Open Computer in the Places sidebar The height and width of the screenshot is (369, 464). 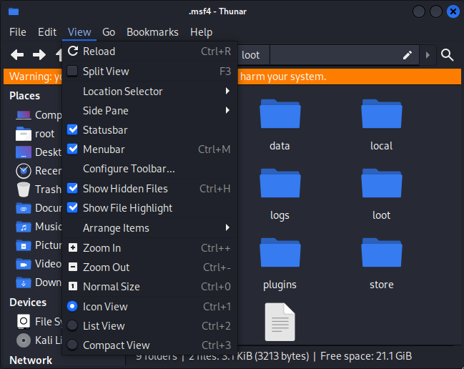click(x=39, y=115)
